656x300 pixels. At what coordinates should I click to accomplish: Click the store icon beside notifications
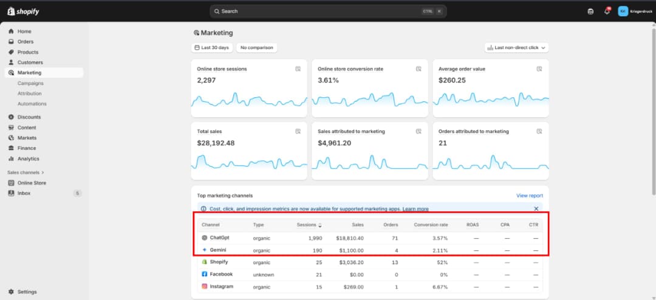pos(590,12)
